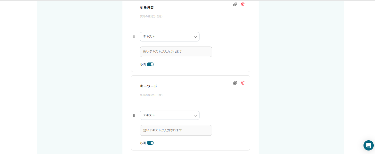Edit the キーワード question title
The height and width of the screenshot is (154, 375).
[x=149, y=86]
